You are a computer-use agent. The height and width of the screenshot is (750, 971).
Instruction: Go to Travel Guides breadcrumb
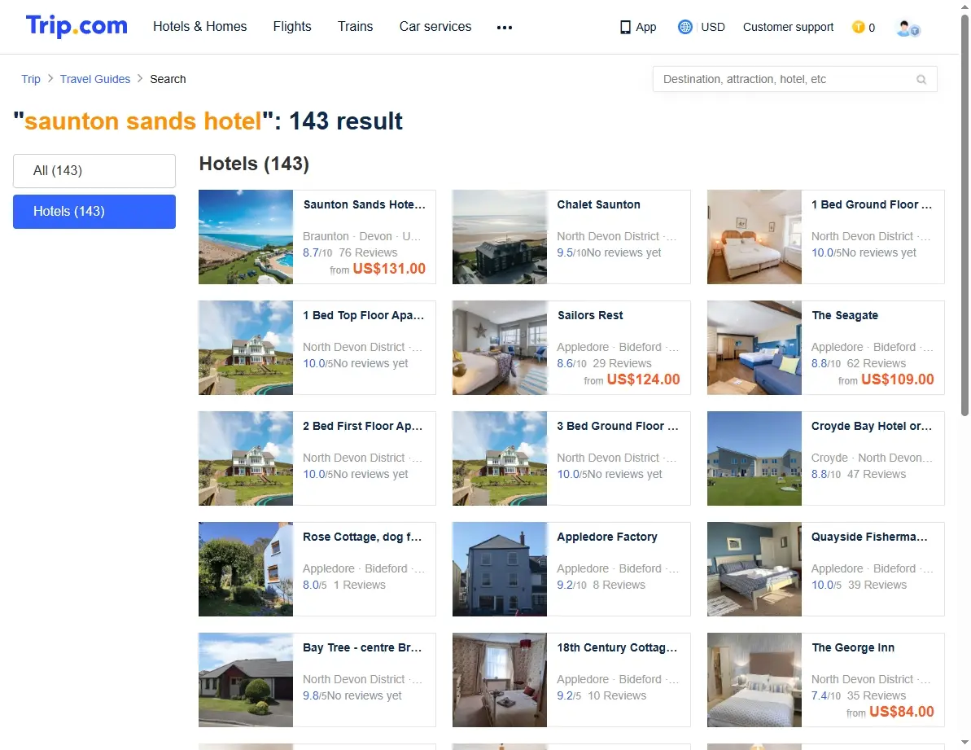click(95, 79)
